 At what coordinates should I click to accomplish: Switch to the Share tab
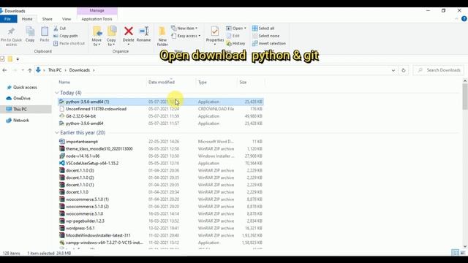pyautogui.click(x=47, y=19)
